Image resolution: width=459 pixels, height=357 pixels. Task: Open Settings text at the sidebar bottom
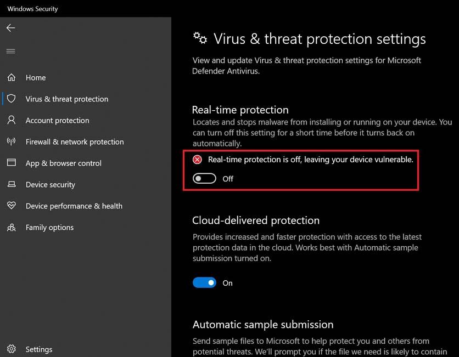click(x=39, y=349)
